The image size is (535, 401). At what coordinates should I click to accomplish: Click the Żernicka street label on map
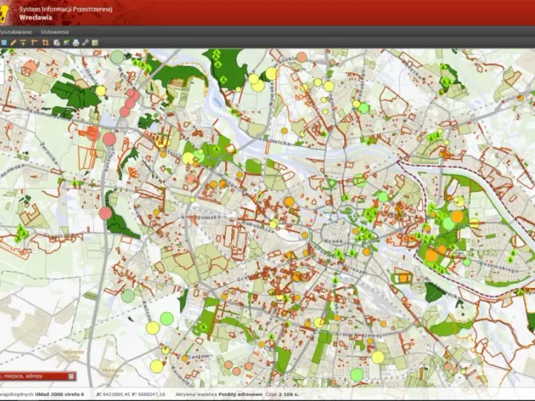(x=48, y=152)
